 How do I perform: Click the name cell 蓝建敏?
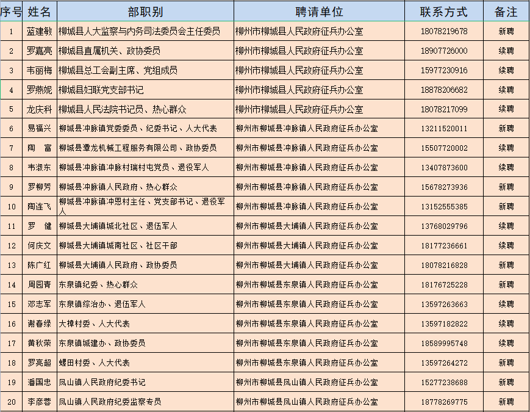pos(40,32)
